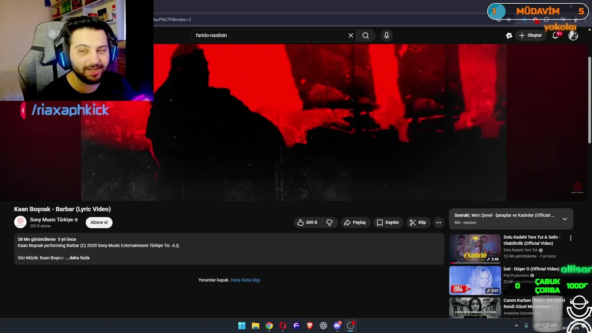Open ChatGPT app from taskbar
This screenshot has height=333, width=592.
coord(323,326)
